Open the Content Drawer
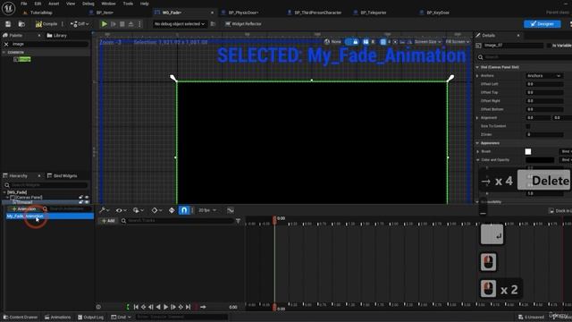This screenshot has height=322, width=572. [x=21, y=318]
